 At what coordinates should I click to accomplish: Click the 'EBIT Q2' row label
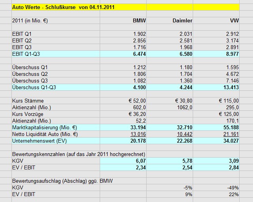[x=22, y=40]
